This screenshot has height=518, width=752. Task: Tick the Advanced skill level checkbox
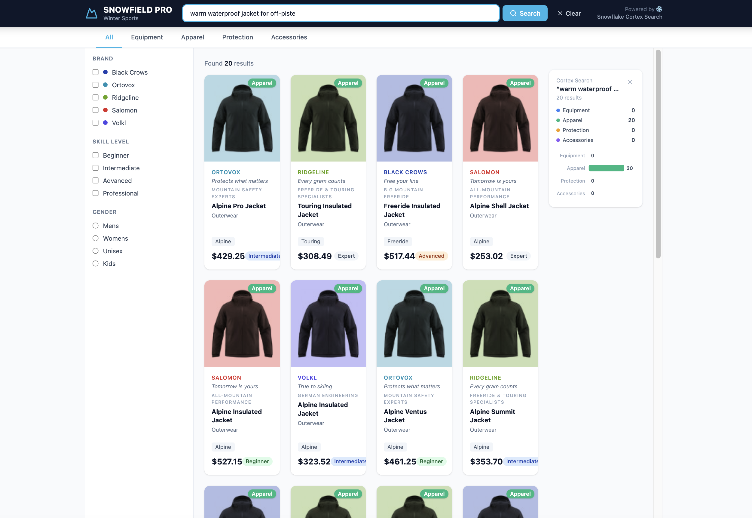tap(95, 180)
